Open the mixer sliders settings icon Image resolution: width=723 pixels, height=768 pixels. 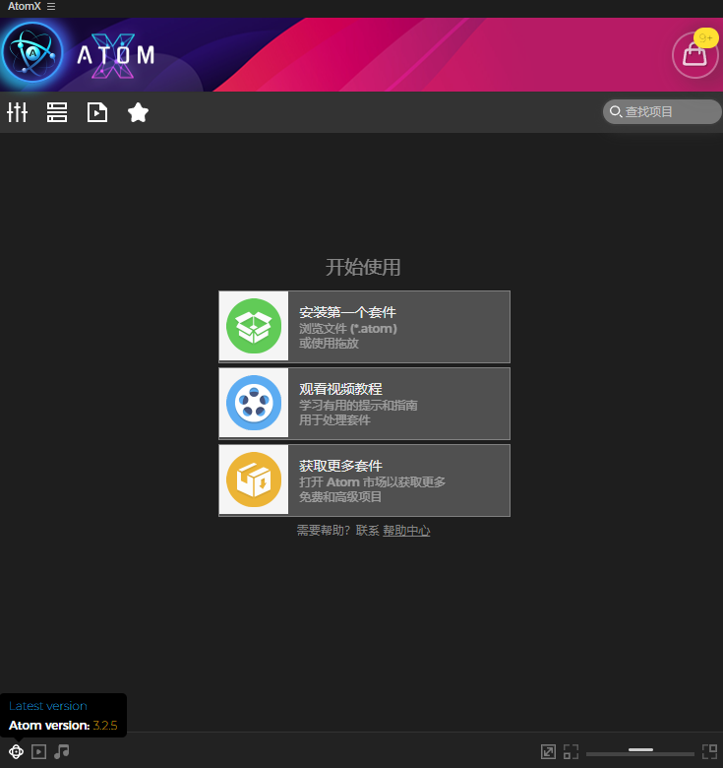17,112
